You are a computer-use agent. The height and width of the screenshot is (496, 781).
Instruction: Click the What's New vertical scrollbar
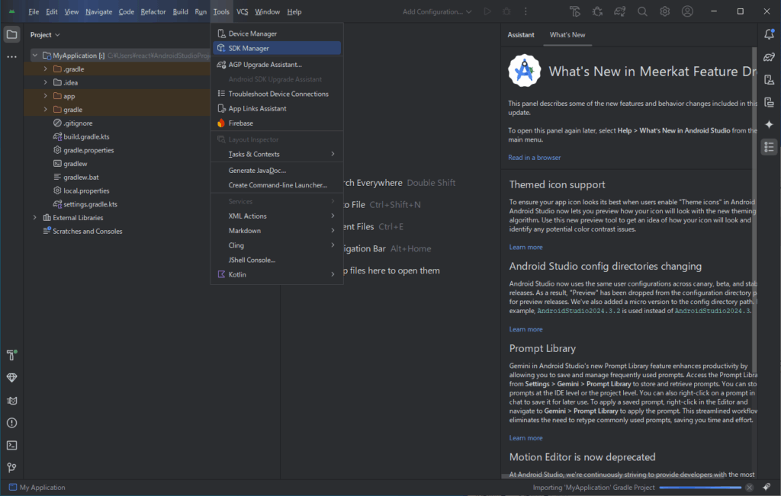click(754, 209)
